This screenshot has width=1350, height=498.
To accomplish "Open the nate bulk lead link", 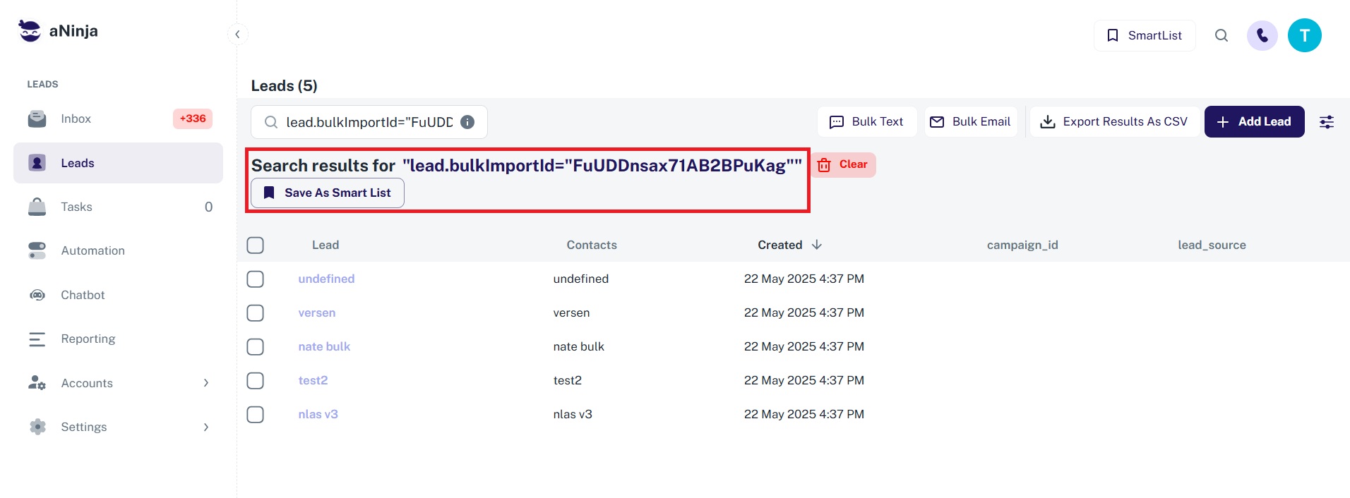I will tap(324, 346).
